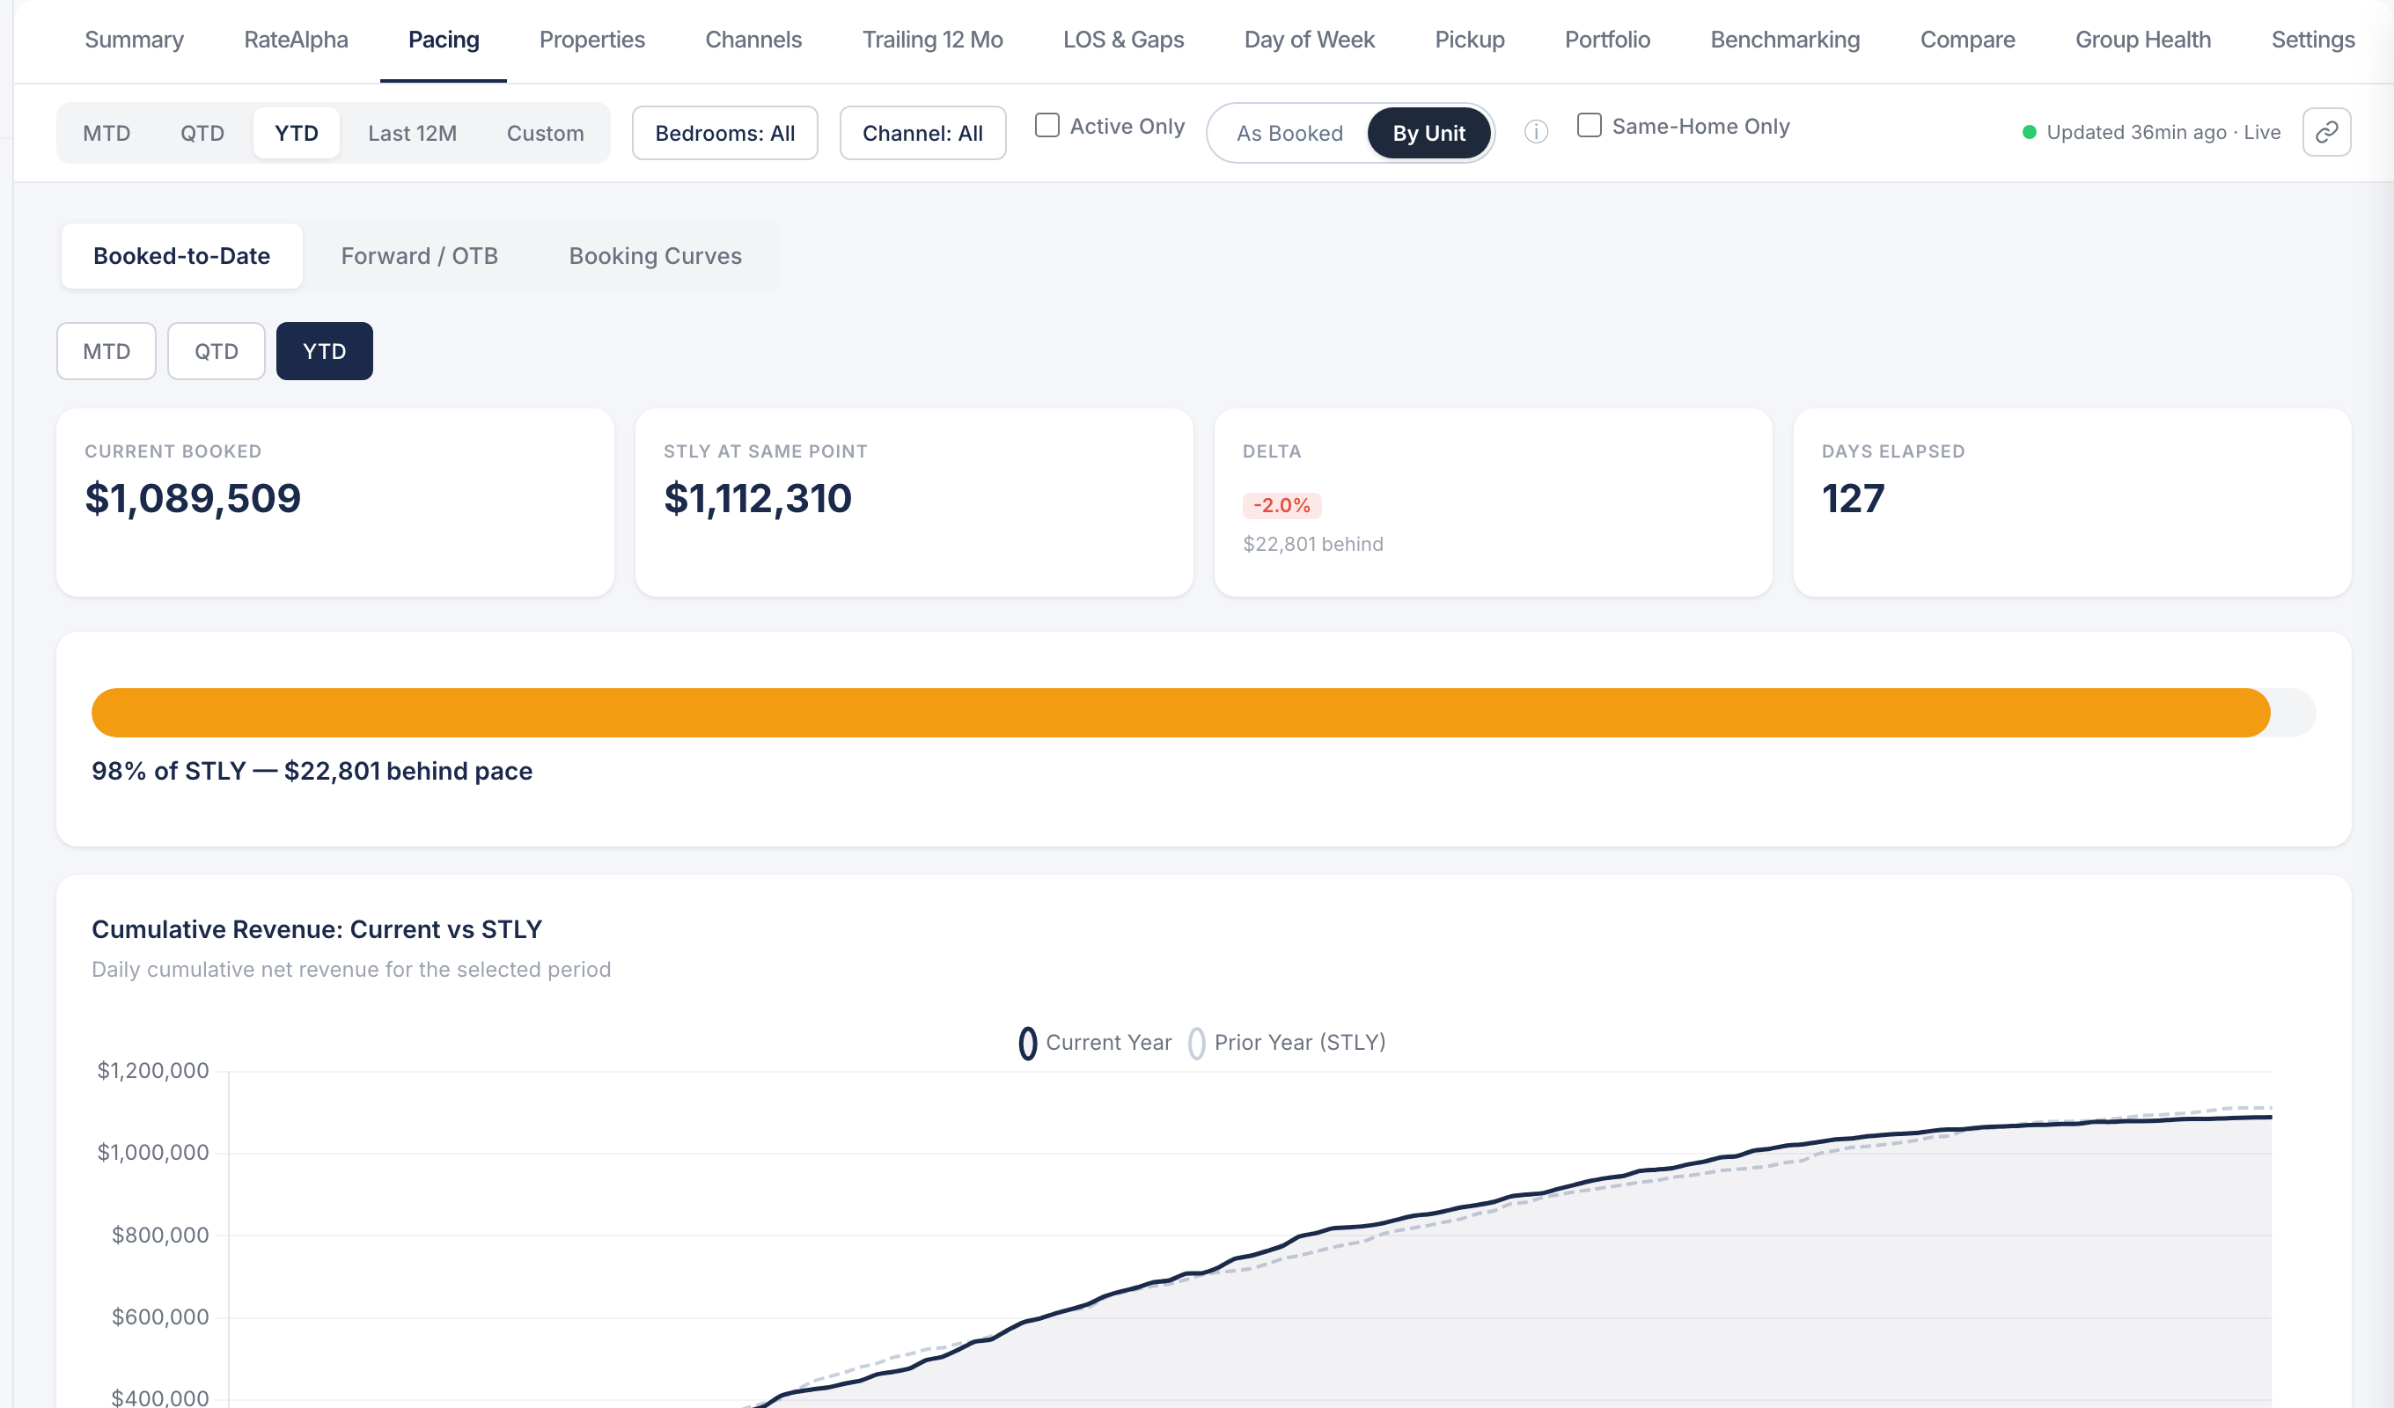2394x1408 pixels.
Task: Open the Day of Week tab
Action: [x=1309, y=40]
